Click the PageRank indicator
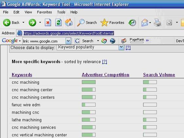Viewport: 184px width, 138px height. pos(137,41)
